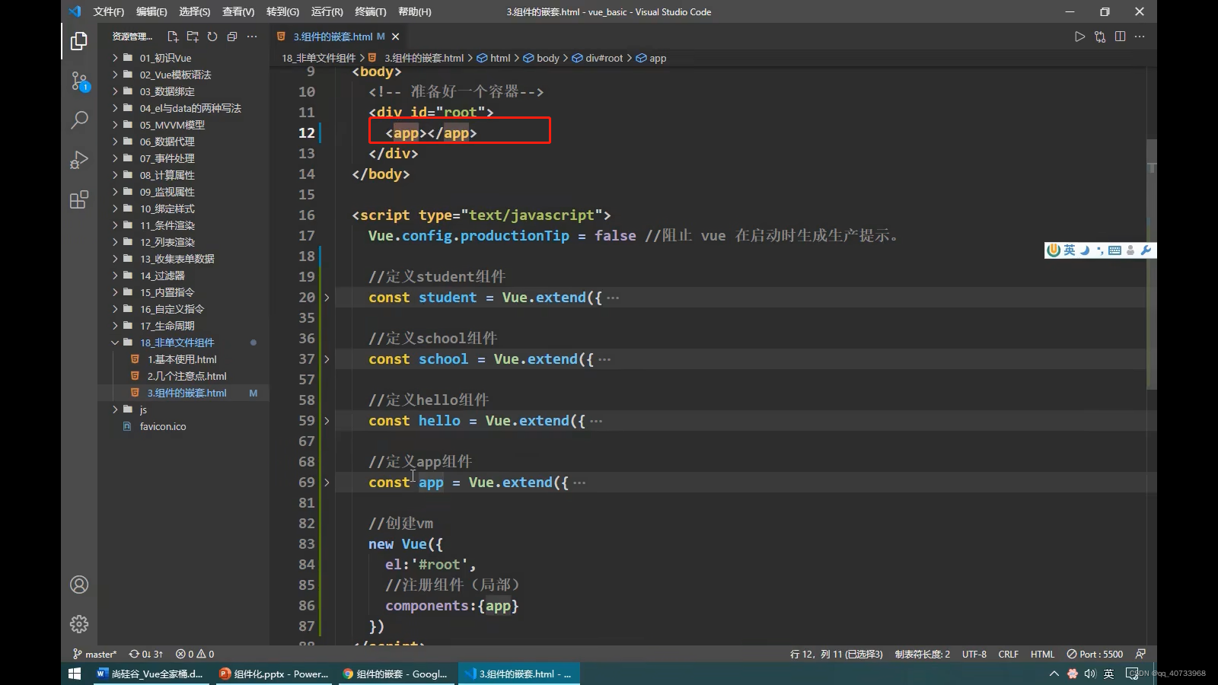
Task: Click the div#root breadcrumb item
Action: [598, 58]
